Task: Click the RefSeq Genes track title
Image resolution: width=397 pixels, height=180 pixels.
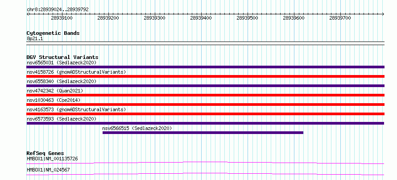Action: [45, 153]
